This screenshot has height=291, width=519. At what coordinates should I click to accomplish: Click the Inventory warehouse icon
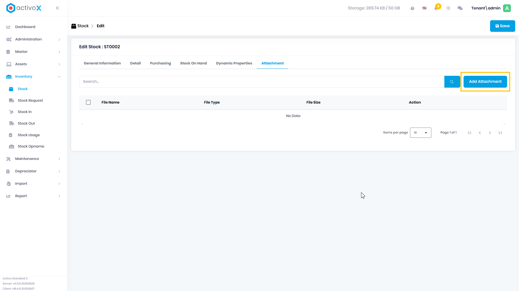click(x=9, y=77)
